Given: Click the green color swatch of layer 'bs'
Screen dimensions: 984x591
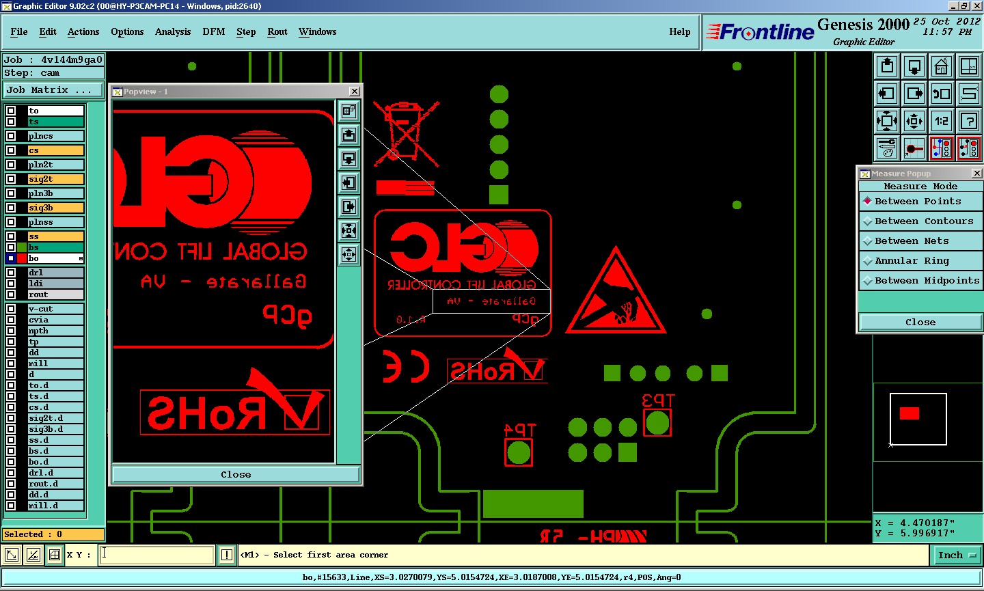Looking at the screenshot, I should coord(22,247).
